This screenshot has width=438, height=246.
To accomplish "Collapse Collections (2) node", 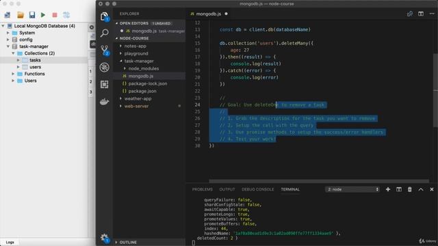I will click(13, 53).
